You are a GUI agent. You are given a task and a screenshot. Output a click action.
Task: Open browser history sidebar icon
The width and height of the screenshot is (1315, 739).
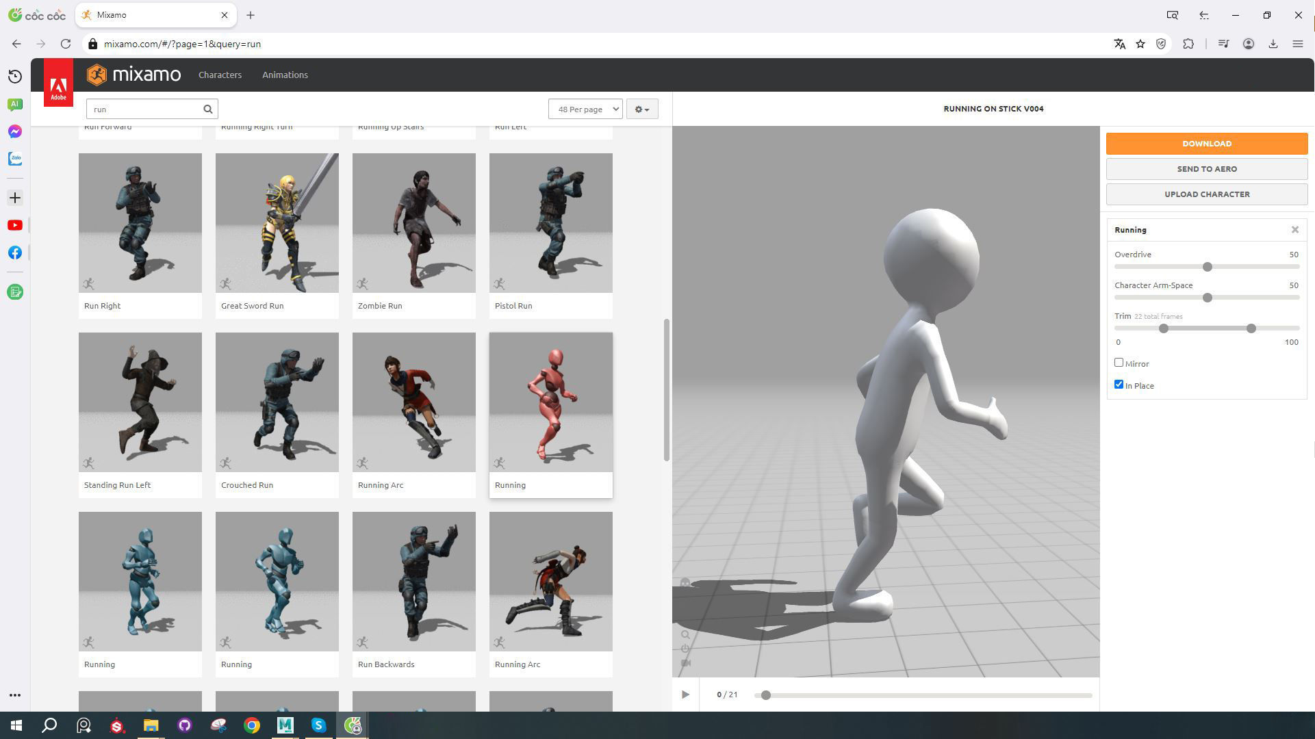[15, 77]
